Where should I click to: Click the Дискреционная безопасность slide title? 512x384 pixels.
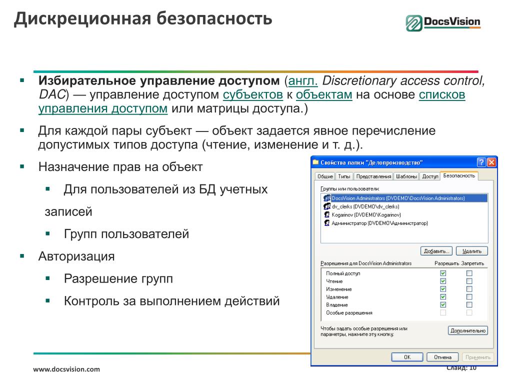[x=143, y=18]
